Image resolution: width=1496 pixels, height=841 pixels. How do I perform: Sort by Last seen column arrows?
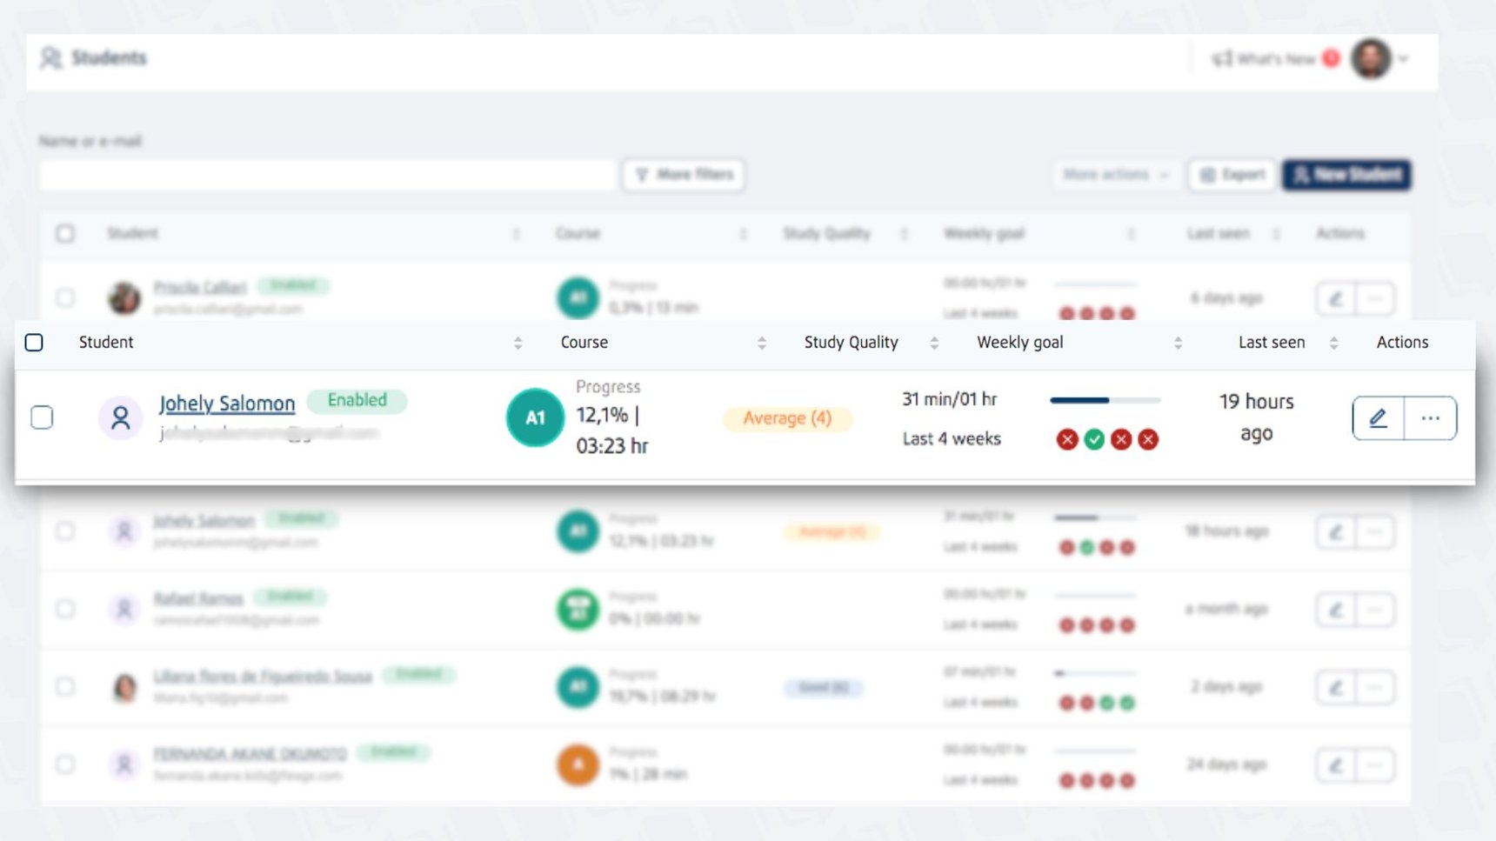coord(1333,343)
